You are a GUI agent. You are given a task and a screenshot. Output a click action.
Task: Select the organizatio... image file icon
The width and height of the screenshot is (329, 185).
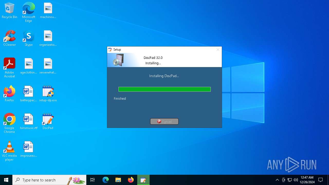48,39
